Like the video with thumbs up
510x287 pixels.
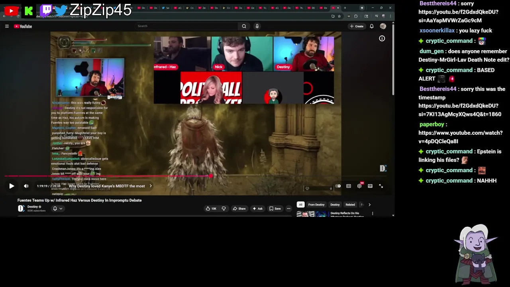click(x=211, y=208)
